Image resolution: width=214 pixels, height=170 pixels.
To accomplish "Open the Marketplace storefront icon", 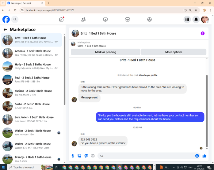I will click(128, 20).
